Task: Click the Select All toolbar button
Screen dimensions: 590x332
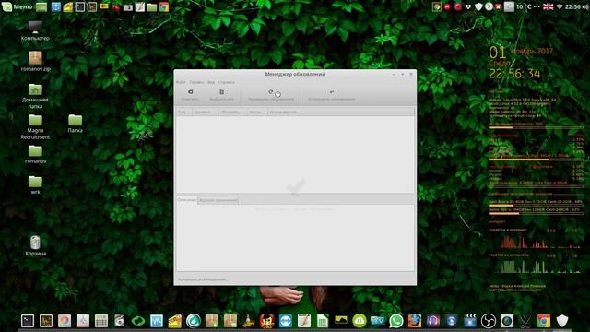Action: tap(221, 95)
